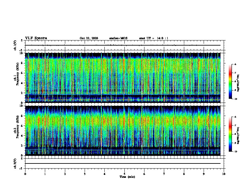Click the "ch.1(V)" waveform axis label
The image size is (252, 195).
[15, 45]
